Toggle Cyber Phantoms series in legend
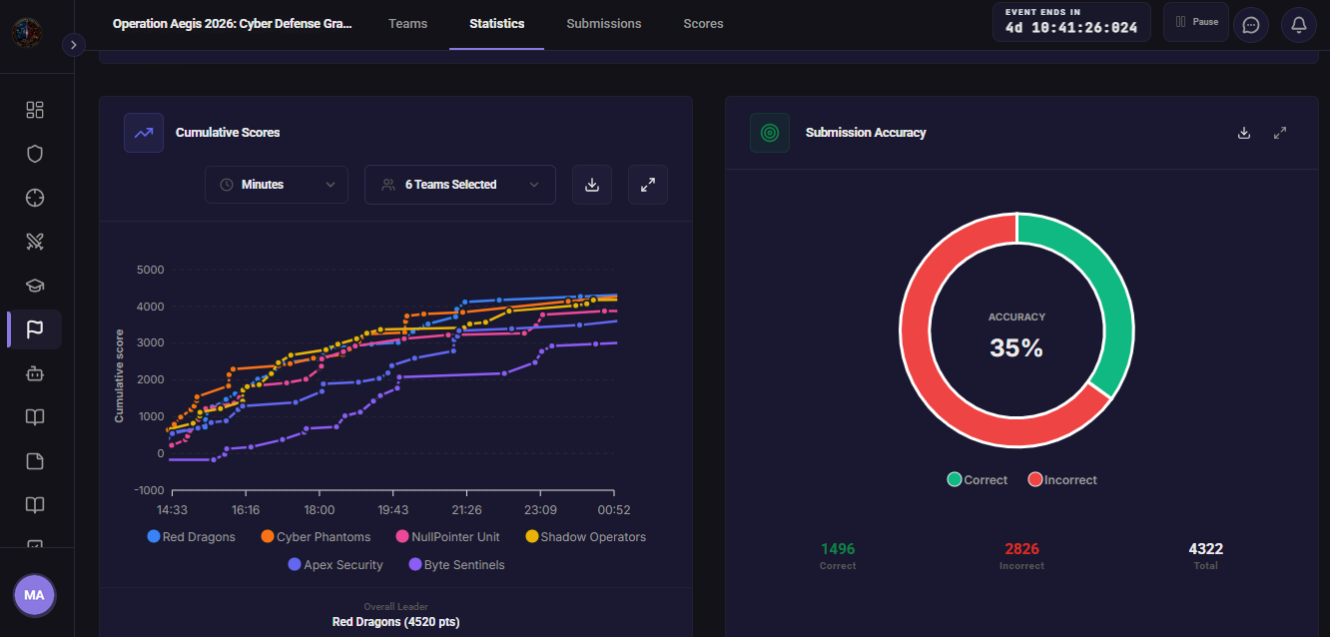1330x637 pixels. [x=316, y=537]
